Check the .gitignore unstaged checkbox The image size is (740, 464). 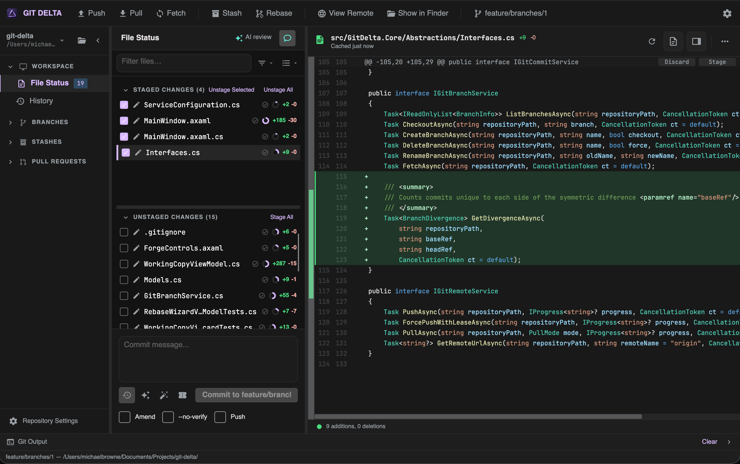pos(124,232)
